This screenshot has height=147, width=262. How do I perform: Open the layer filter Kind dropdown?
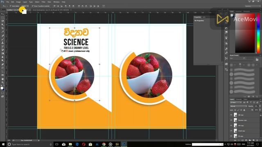tap(236, 102)
